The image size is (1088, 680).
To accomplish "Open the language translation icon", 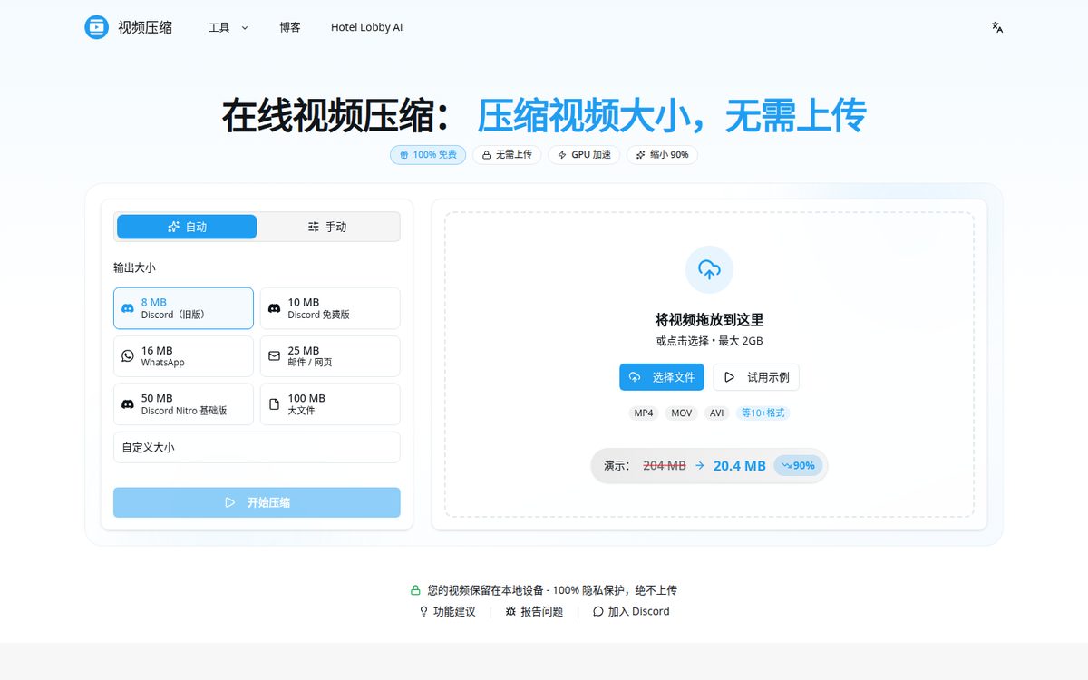I will [997, 27].
